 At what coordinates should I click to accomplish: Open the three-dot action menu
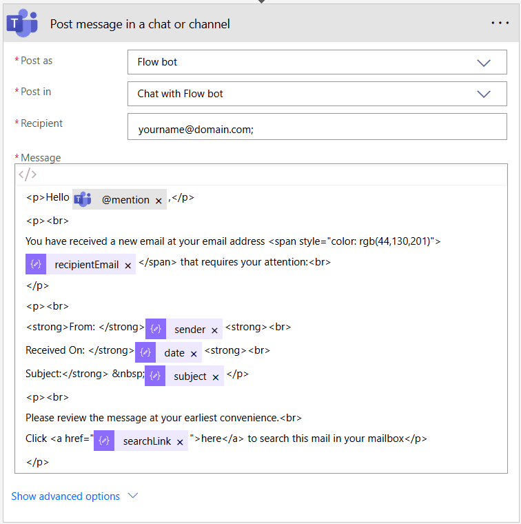pyautogui.click(x=500, y=23)
